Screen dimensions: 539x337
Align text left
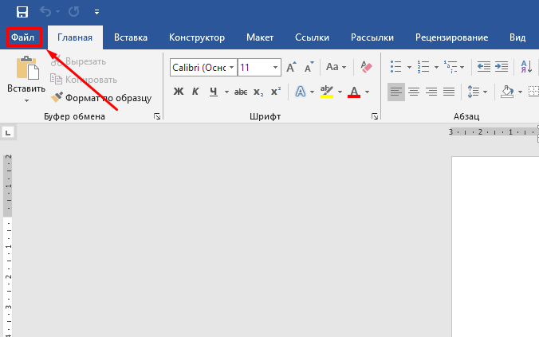point(396,92)
